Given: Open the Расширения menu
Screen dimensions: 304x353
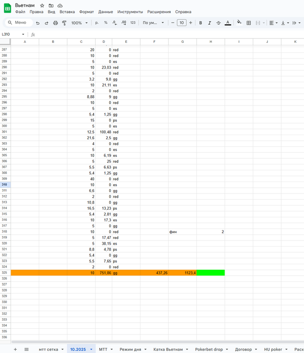Looking at the screenshot, I should (159, 12).
